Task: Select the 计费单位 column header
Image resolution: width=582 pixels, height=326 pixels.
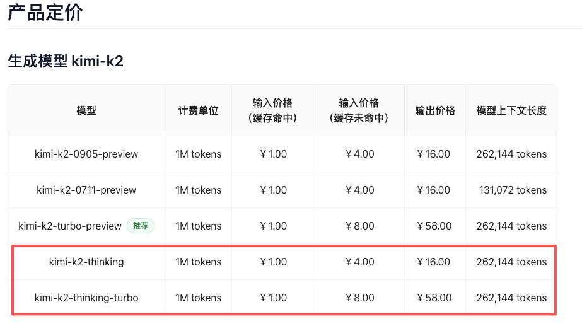Action: (x=198, y=110)
